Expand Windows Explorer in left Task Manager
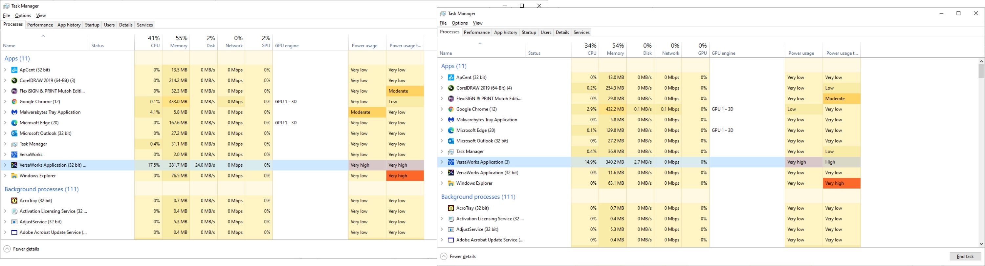Image resolution: width=985 pixels, height=266 pixels. 5,176
